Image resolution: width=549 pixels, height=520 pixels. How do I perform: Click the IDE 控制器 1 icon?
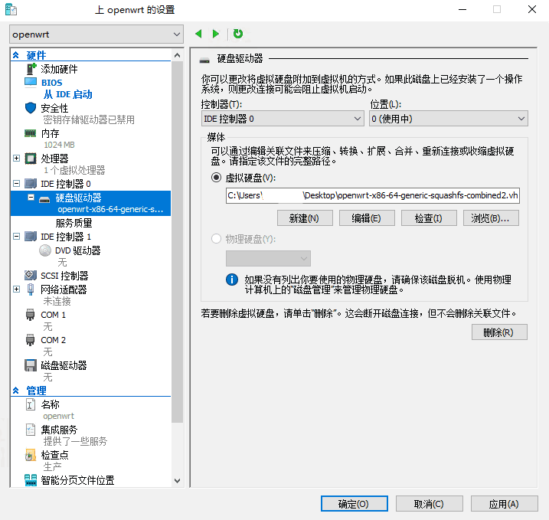pyautogui.click(x=31, y=237)
